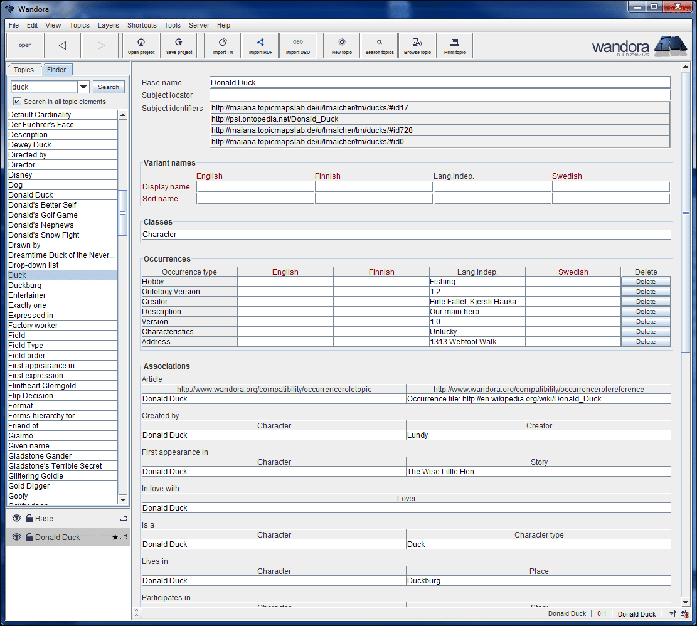The height and width of the screenshot is (626, 697).
Task: Switch to the Topics tab
Action: coord(24,70)
